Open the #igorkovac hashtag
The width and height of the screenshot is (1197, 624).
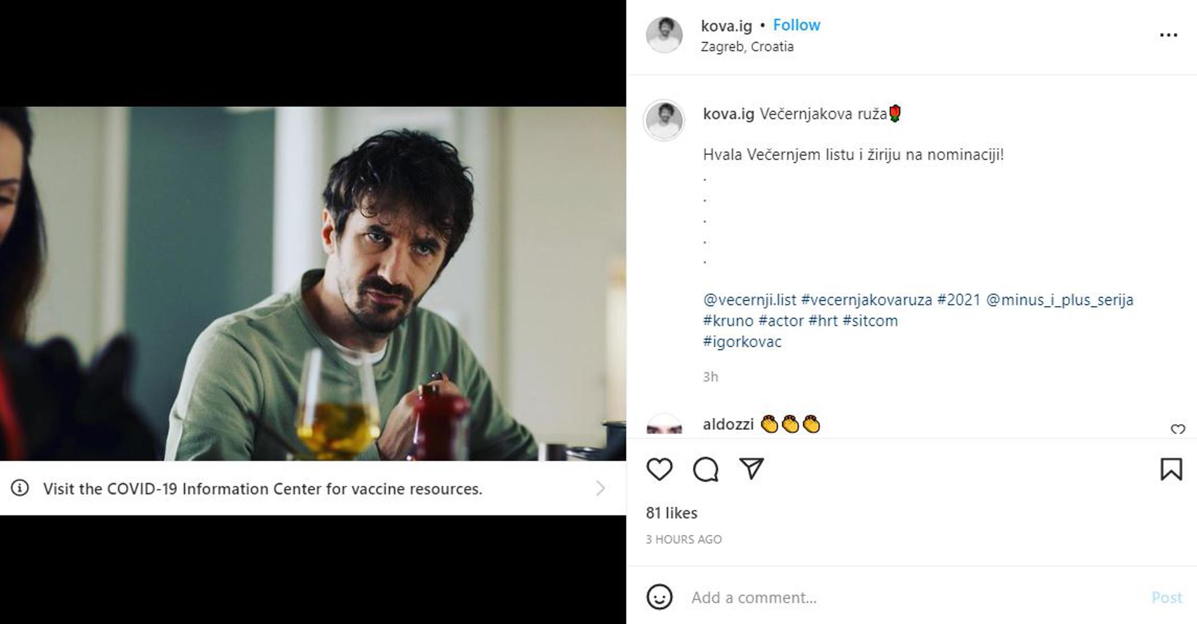click(x=742, y=341)
